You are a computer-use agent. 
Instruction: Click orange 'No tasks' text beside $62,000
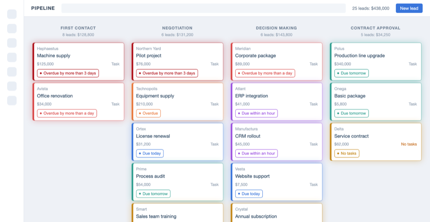tap(408, 144)
